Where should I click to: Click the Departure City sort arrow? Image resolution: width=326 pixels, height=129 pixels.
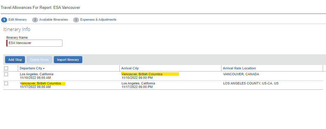tap(44, 68)
